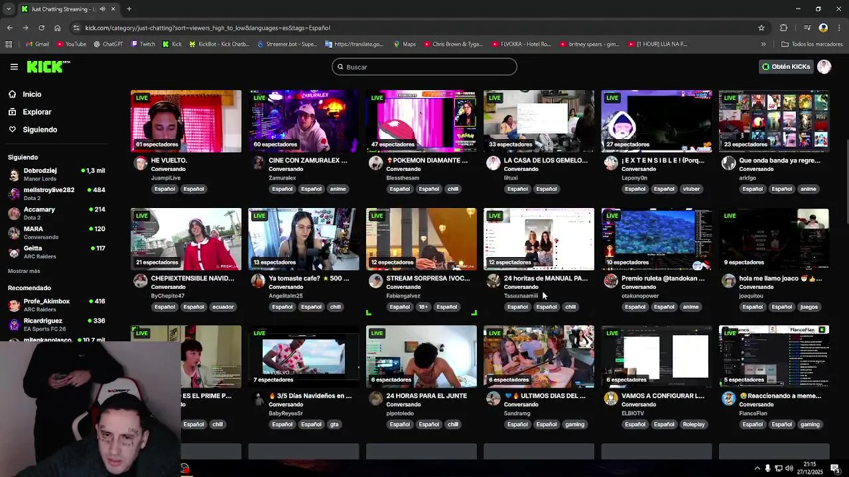
Task: Open the tab search dropdown arrow
Action: coord(8,9)
